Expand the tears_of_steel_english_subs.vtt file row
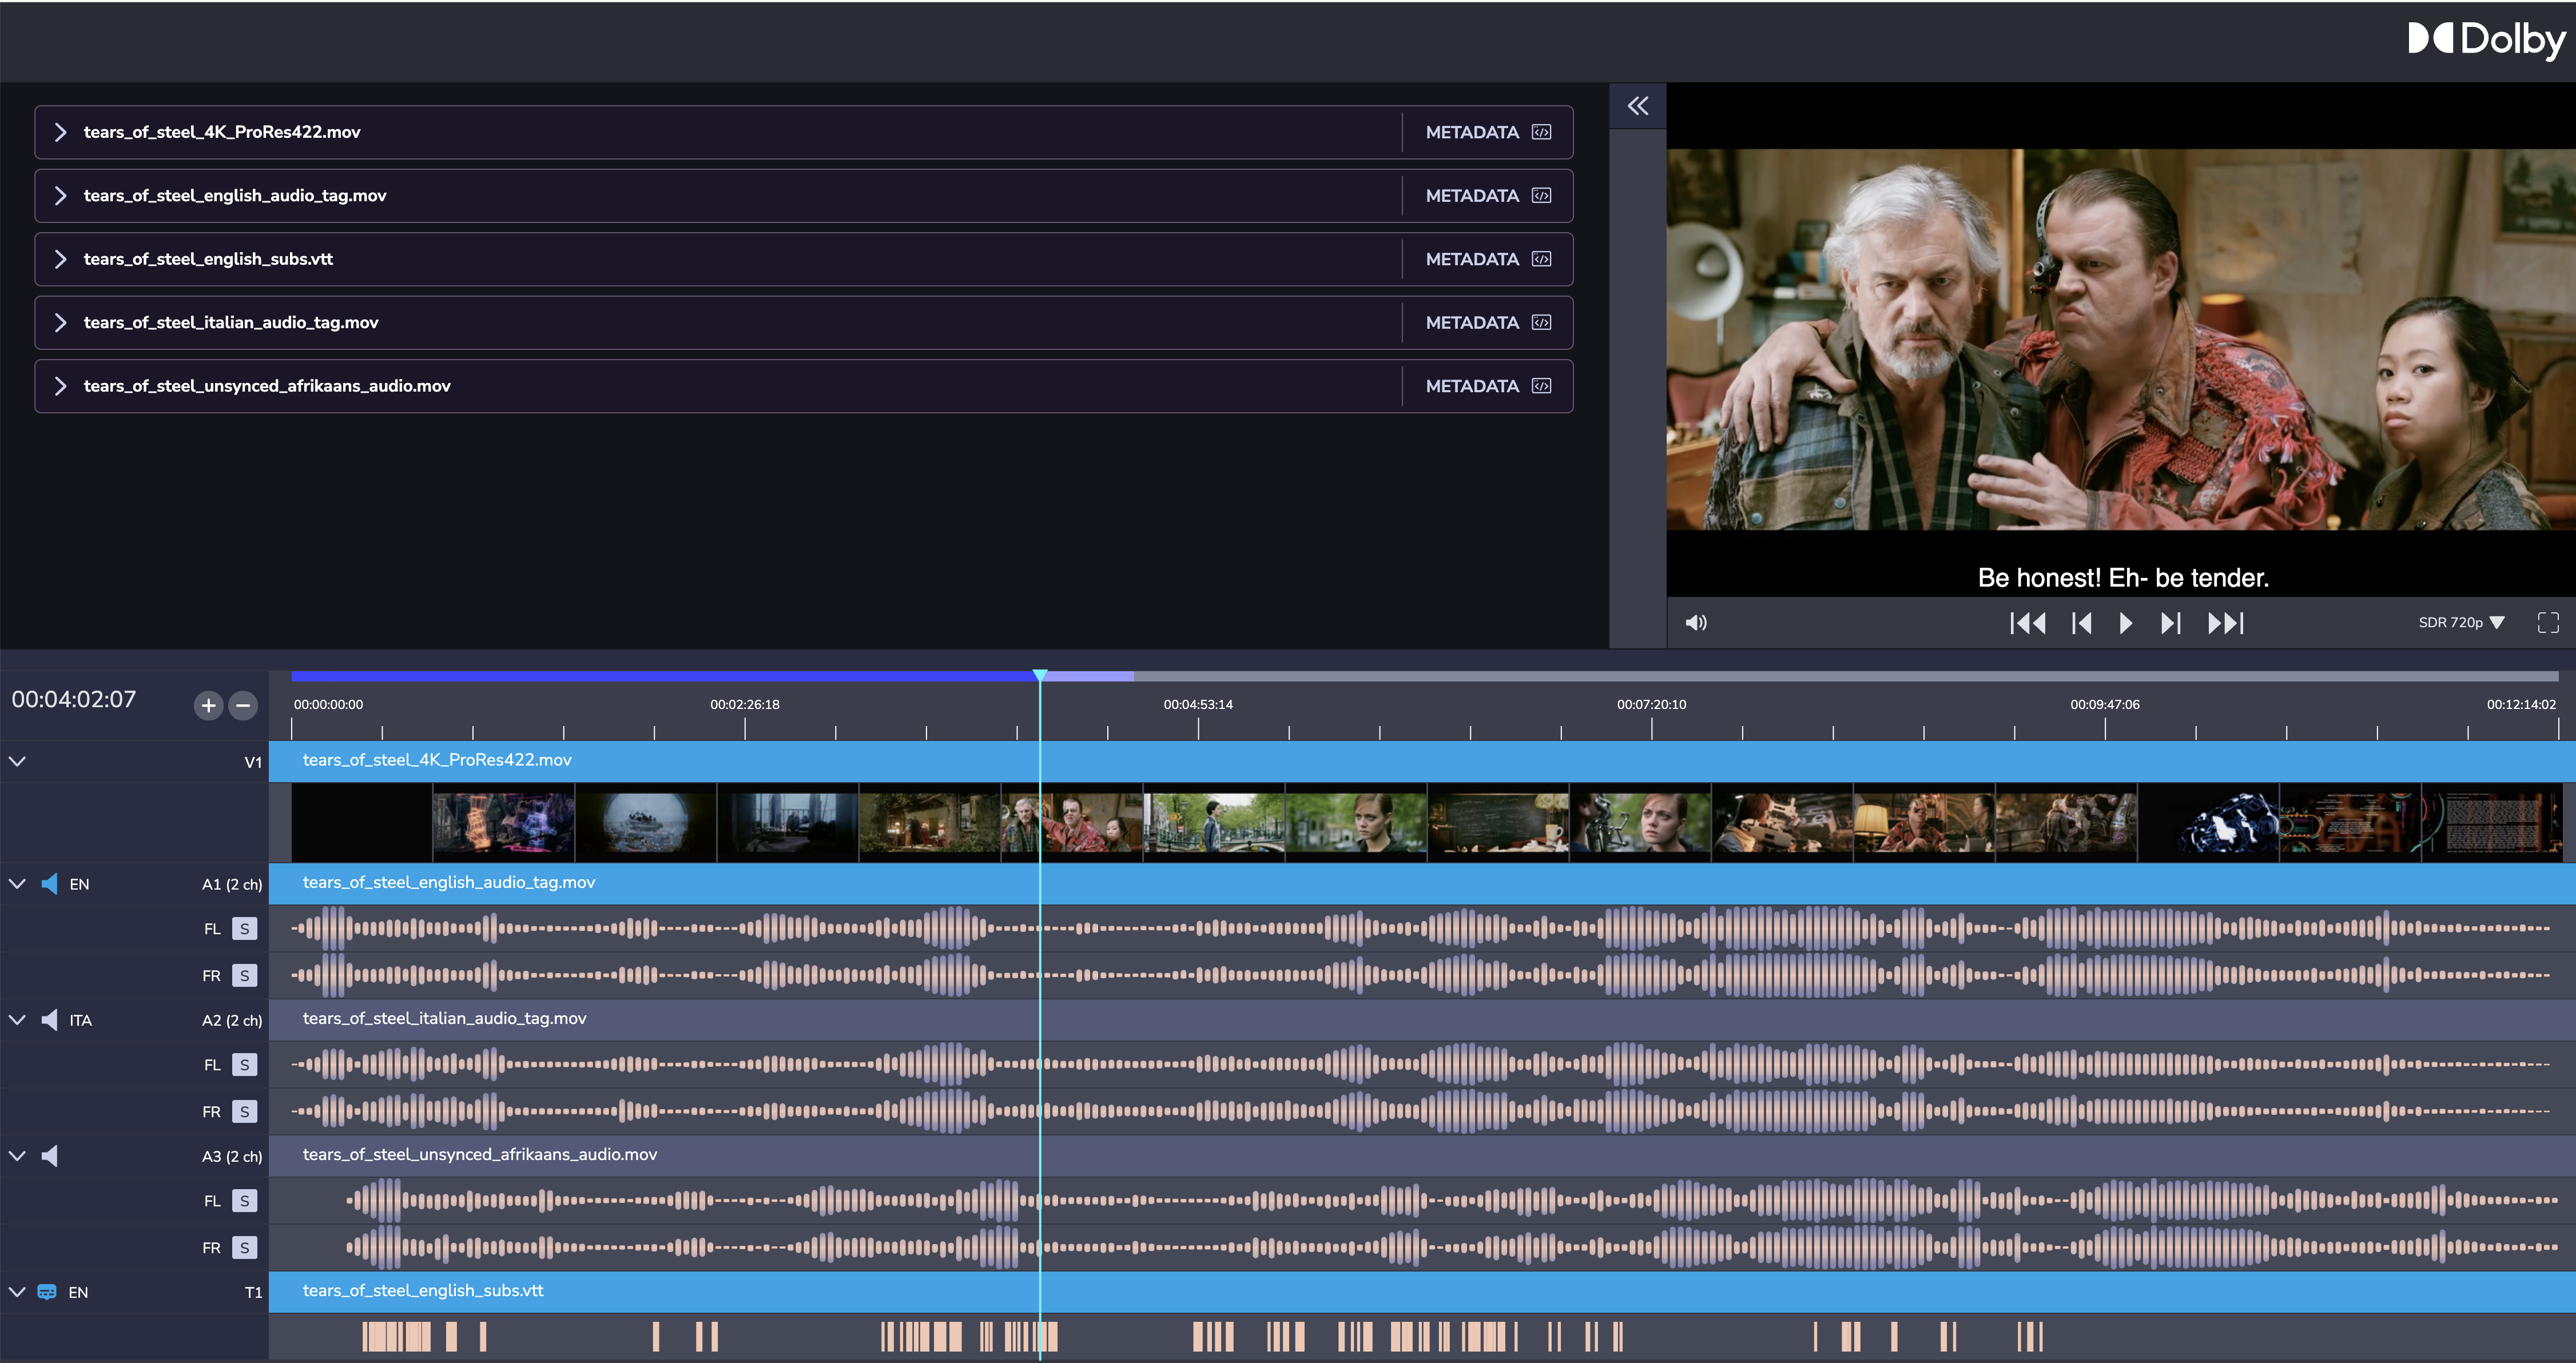Image resolution: width=2576 pixels, height=1363 pixels. (61, 259)
